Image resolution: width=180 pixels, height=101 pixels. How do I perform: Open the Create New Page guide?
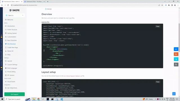pos(12,47)
